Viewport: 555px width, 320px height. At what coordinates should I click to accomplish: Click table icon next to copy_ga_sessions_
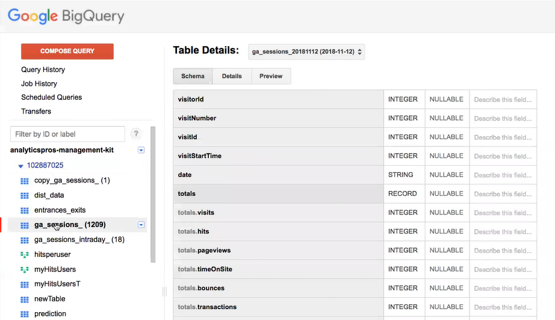(x=25, y=181)
